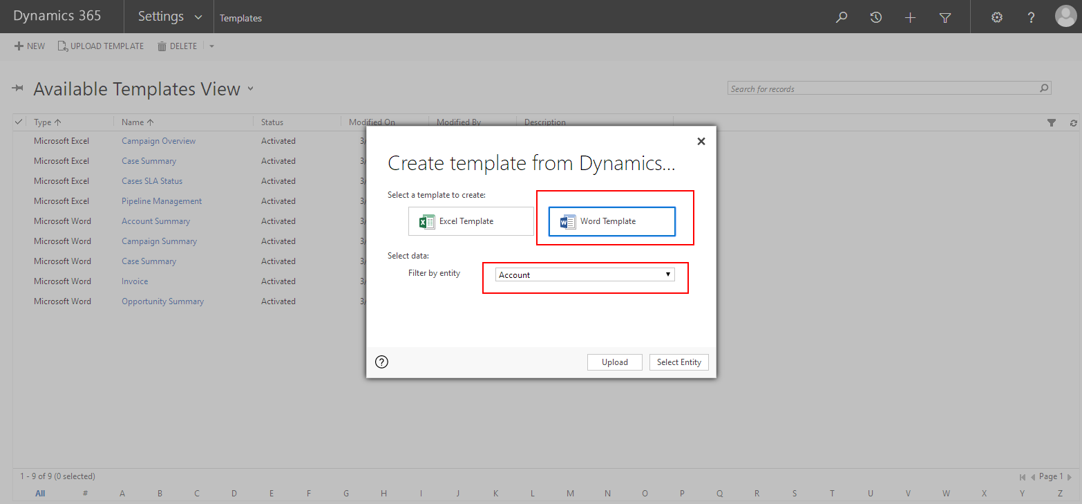Filter records by letter H
The height and width of the screenshot is (504, 1082).
coord(383,494)
